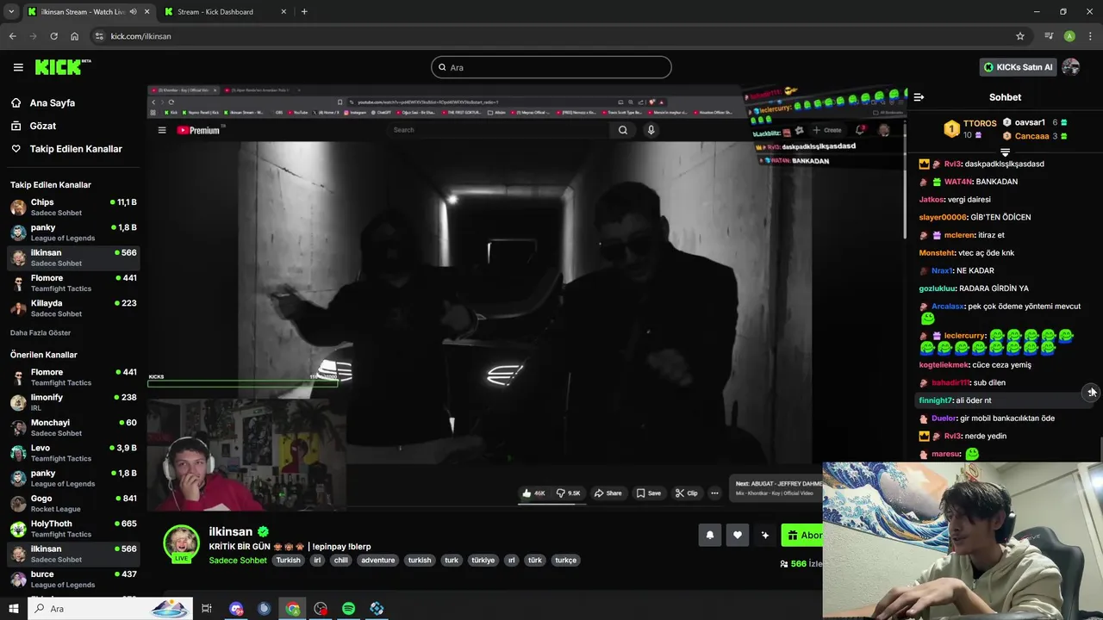The image size is (1103, 620).
Task: Open the tab search dropdown
Action: pos(11,12)
